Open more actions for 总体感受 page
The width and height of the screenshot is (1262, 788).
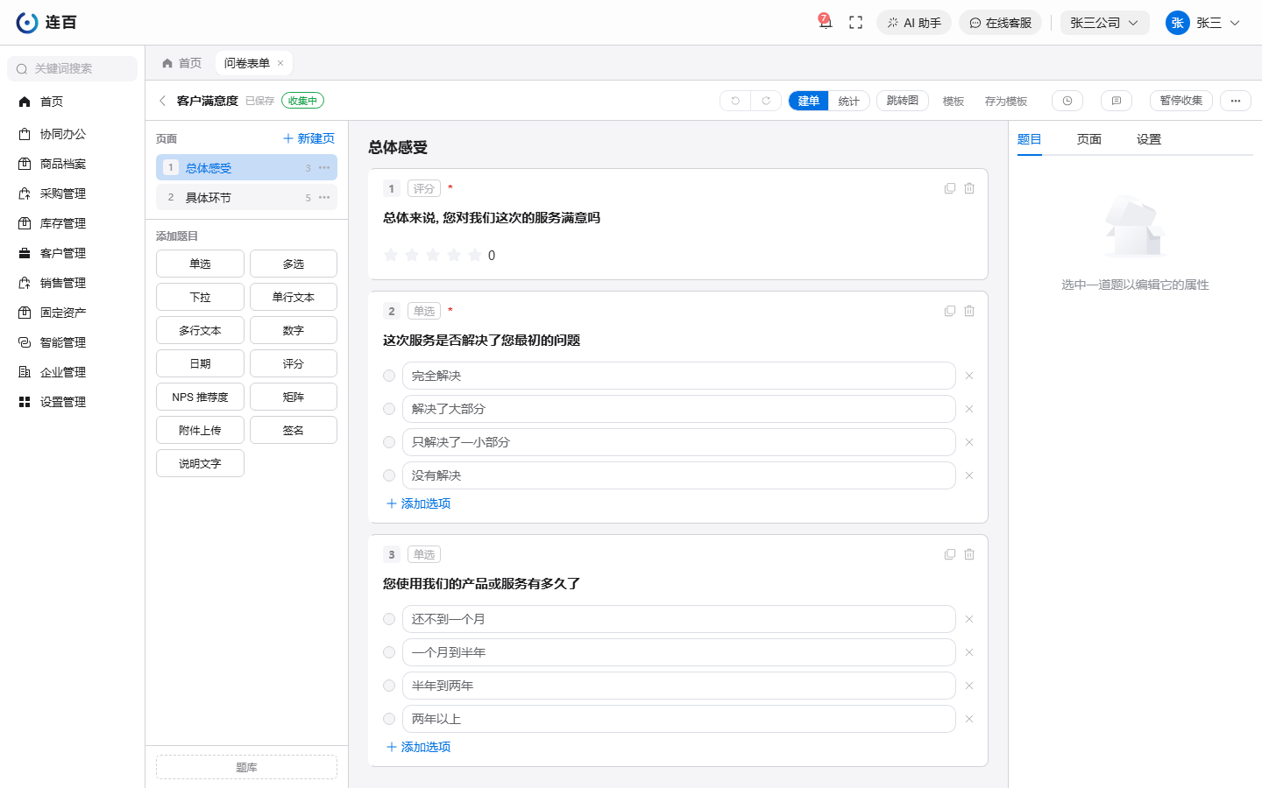point(324,167)
